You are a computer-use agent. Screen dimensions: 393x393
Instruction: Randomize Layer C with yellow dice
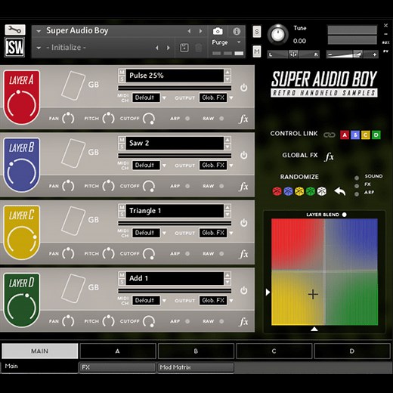(299, 191)
